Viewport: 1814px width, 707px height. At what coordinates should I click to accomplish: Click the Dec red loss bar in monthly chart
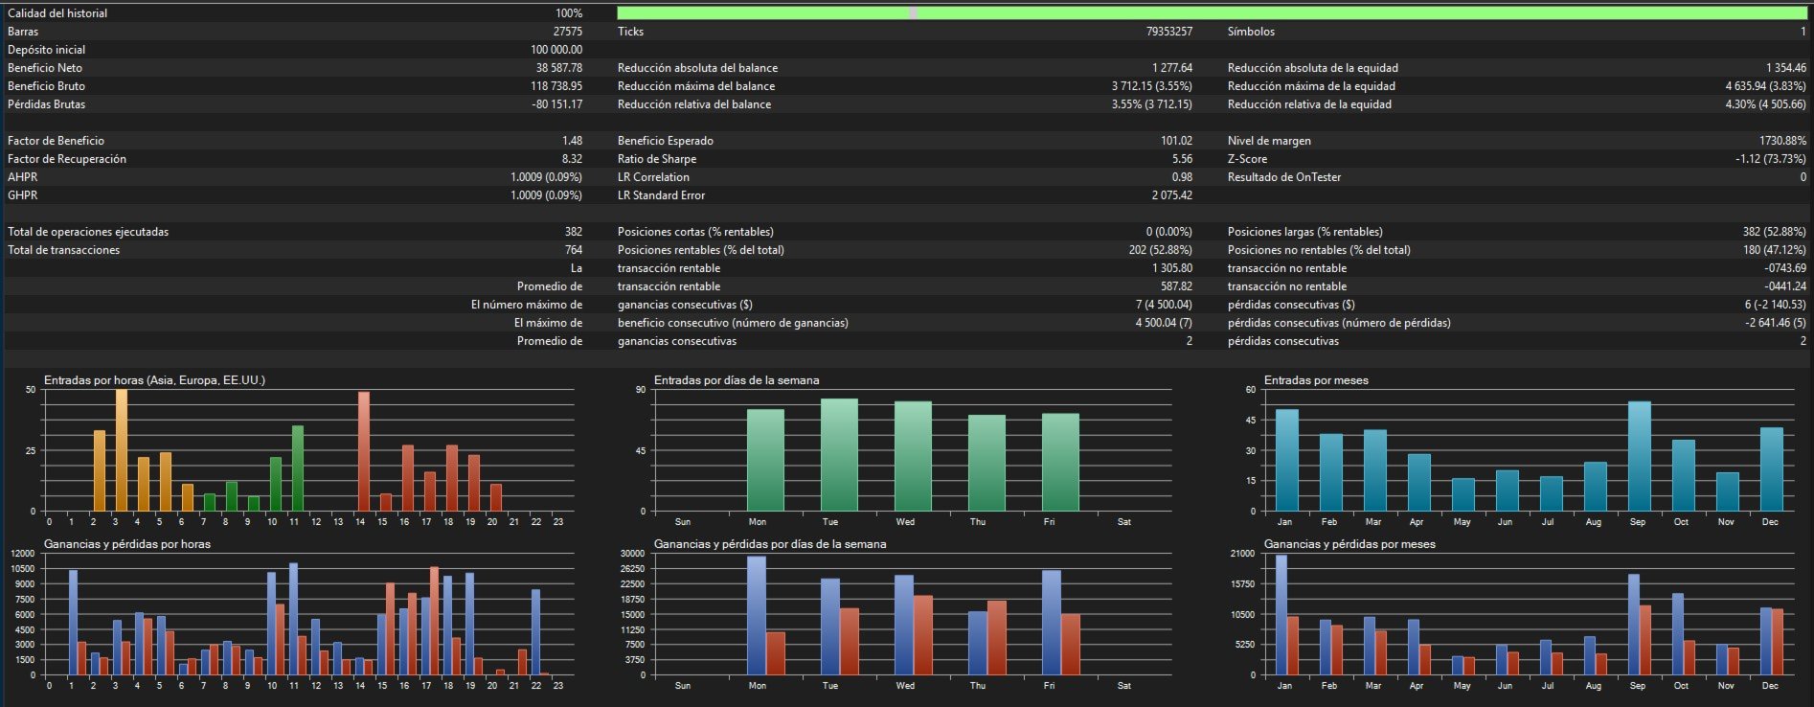pos(1778,642)
